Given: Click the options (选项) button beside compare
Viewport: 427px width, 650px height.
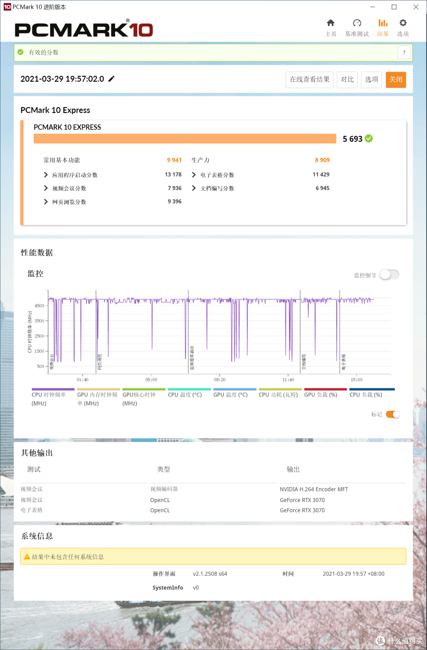Looking at the screenshot, I should point(371,80).
